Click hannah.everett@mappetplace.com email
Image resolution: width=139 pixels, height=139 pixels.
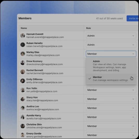[x=45, y=37]
